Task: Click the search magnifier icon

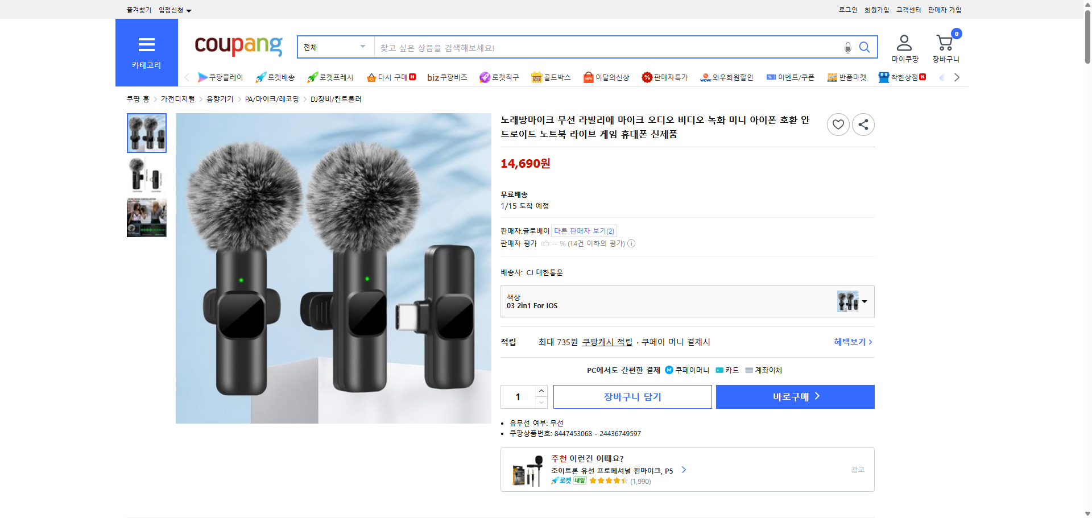Action: (864, 47)
